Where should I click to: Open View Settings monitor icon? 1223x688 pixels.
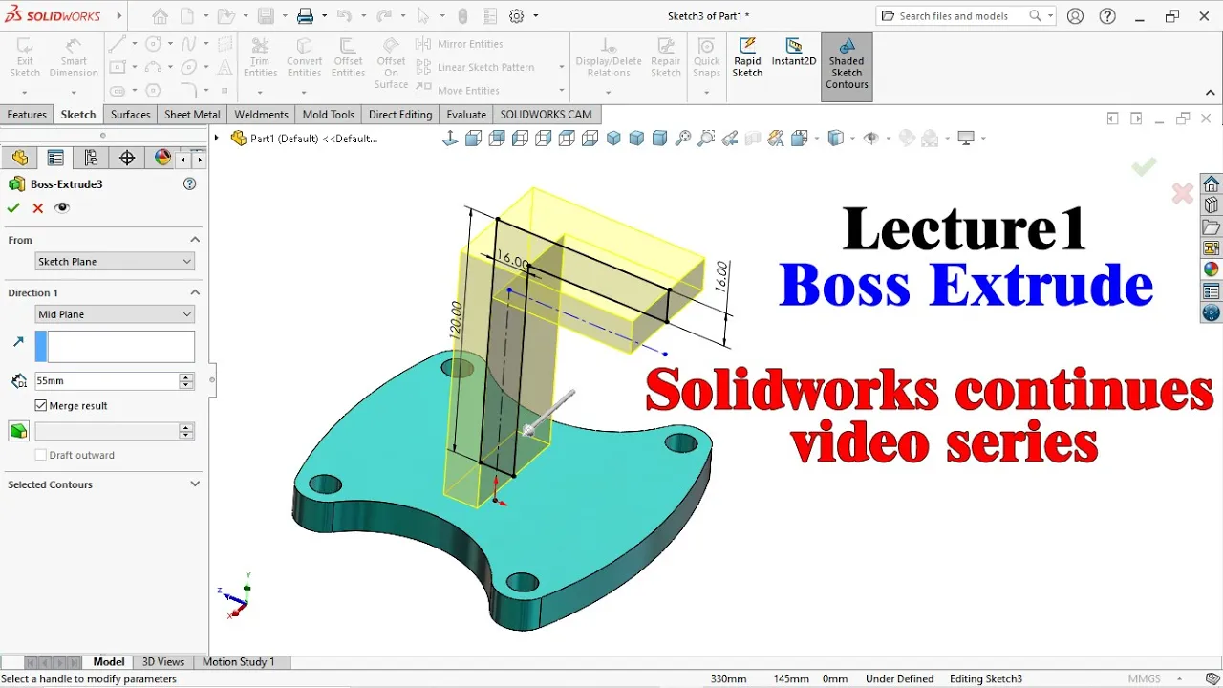967,139
